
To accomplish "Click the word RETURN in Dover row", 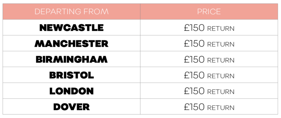I will point(221,108).
